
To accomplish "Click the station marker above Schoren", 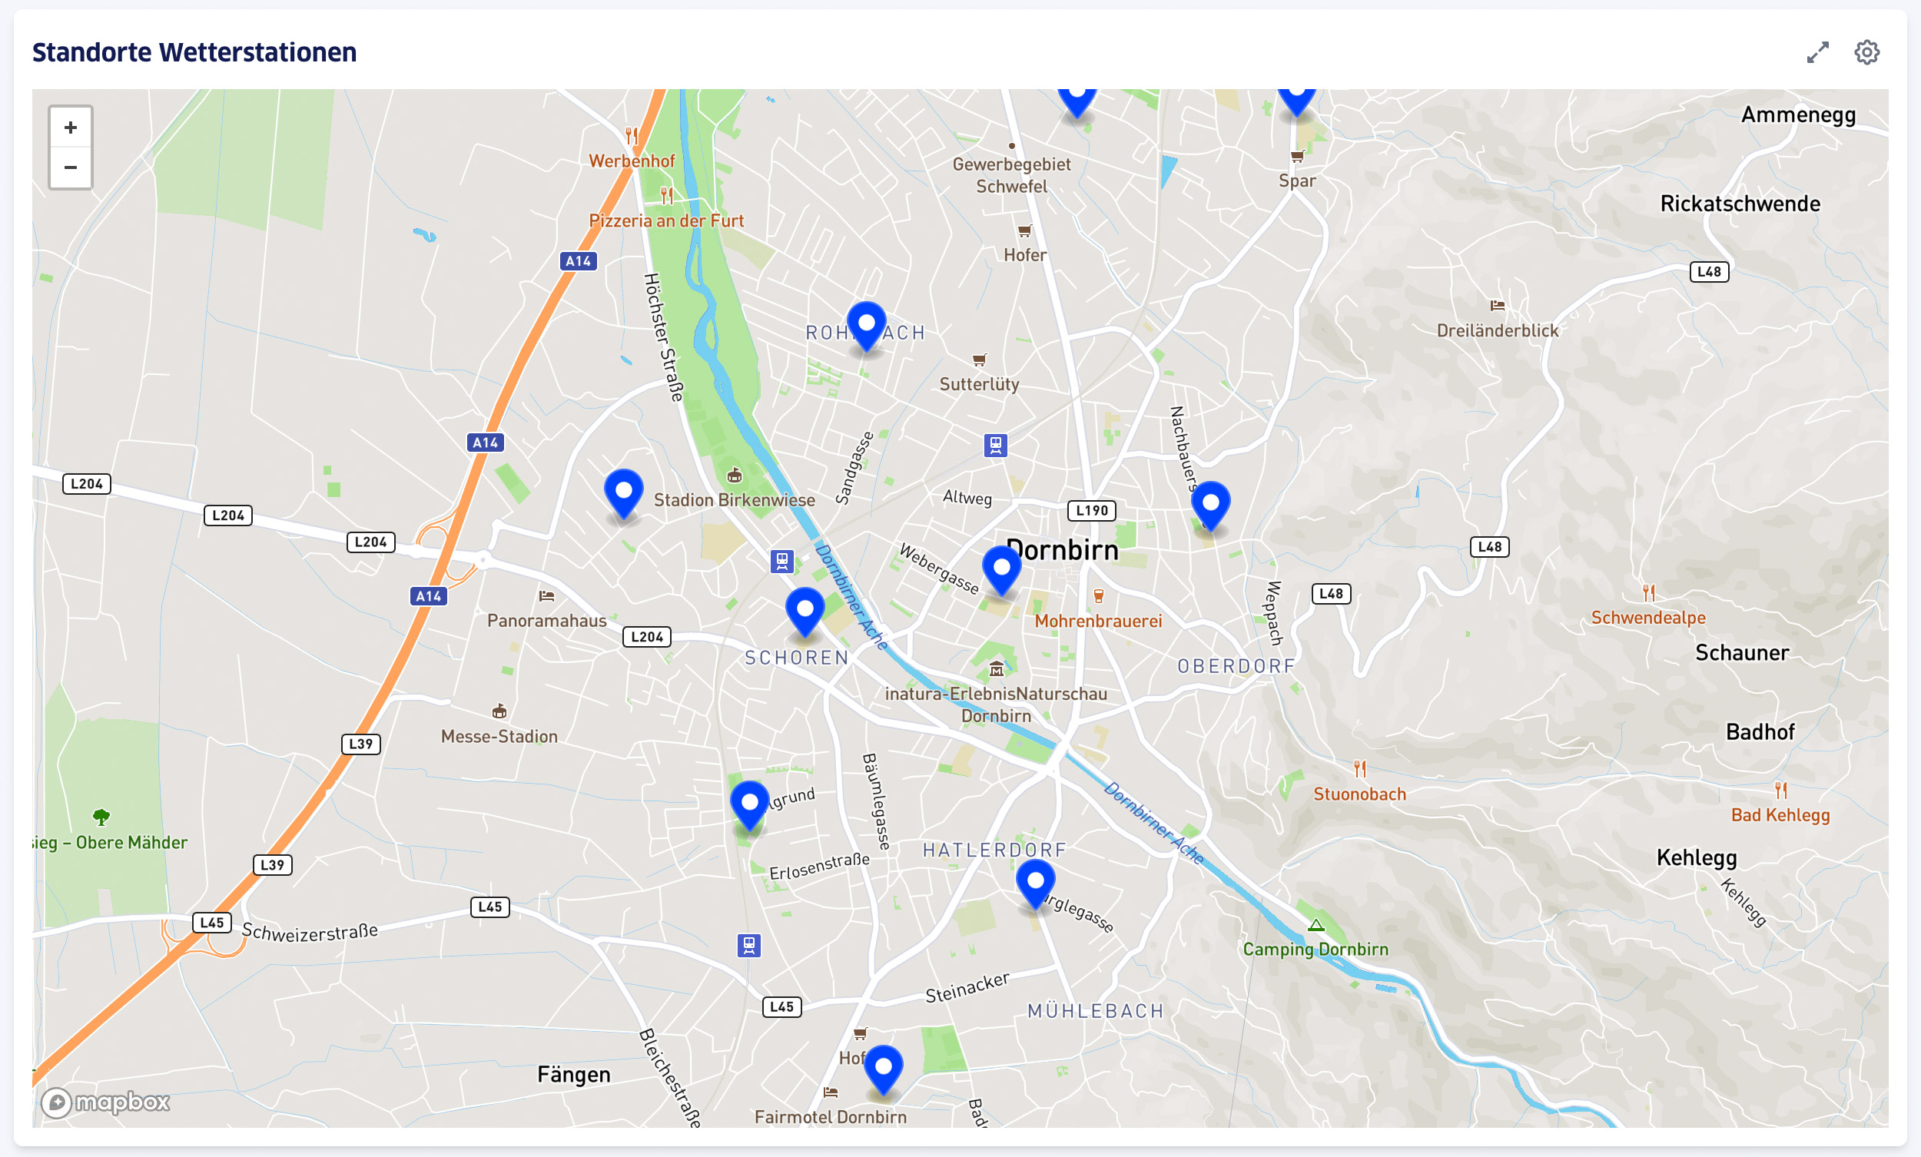I will click(x=805, y=611).
